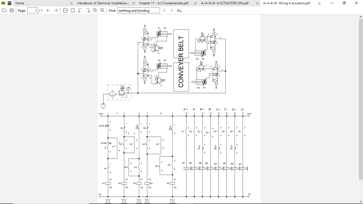Click the right 0V rail label
363x204 pixels.
[x=249, y=194]
